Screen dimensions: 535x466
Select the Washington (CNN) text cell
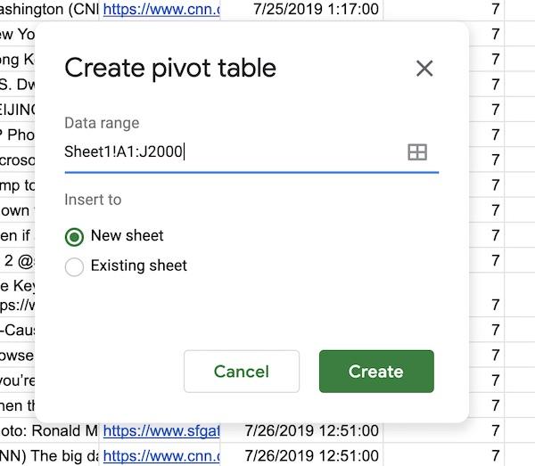coord(49,10)
